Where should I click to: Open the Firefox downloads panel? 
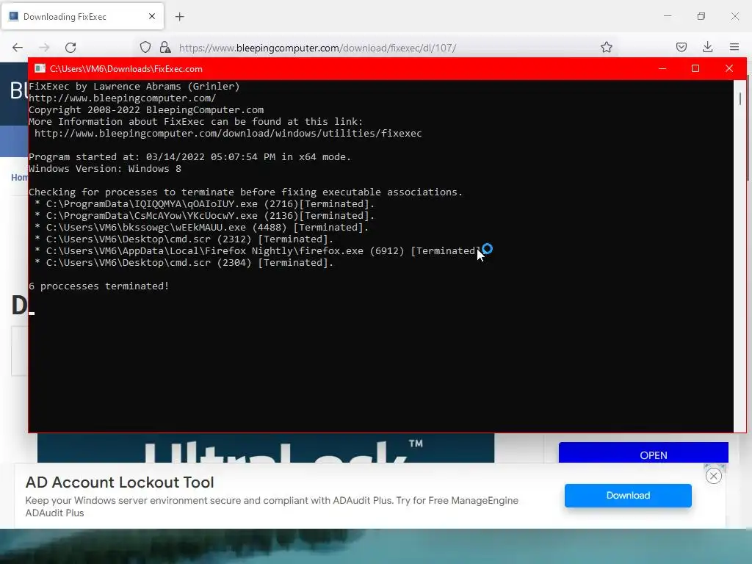(707, 47)
